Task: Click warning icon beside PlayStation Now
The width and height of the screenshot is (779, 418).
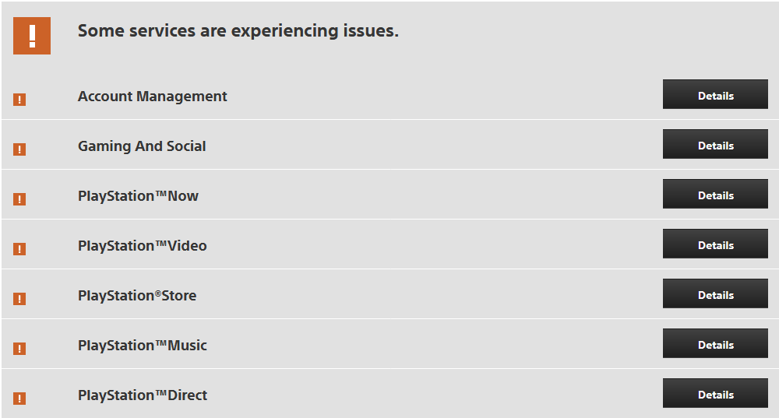Action: click(x=19, y=199)
